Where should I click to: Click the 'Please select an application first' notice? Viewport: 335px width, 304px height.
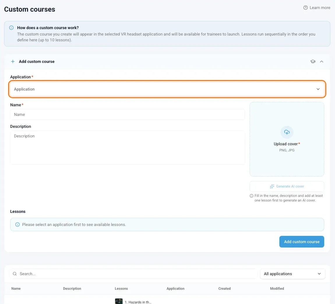click(167, 225)
